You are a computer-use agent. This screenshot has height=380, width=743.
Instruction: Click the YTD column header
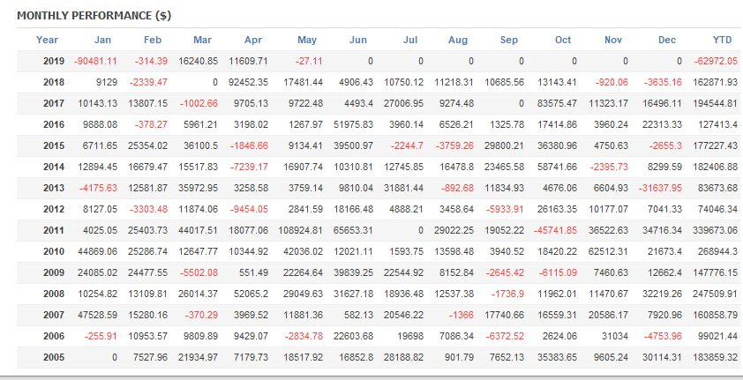(x=722, y=40)
